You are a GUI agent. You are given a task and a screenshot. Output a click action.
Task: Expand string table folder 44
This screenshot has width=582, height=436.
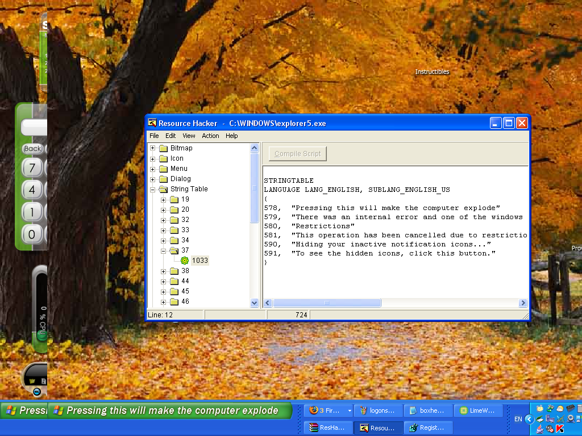[163, 282]
